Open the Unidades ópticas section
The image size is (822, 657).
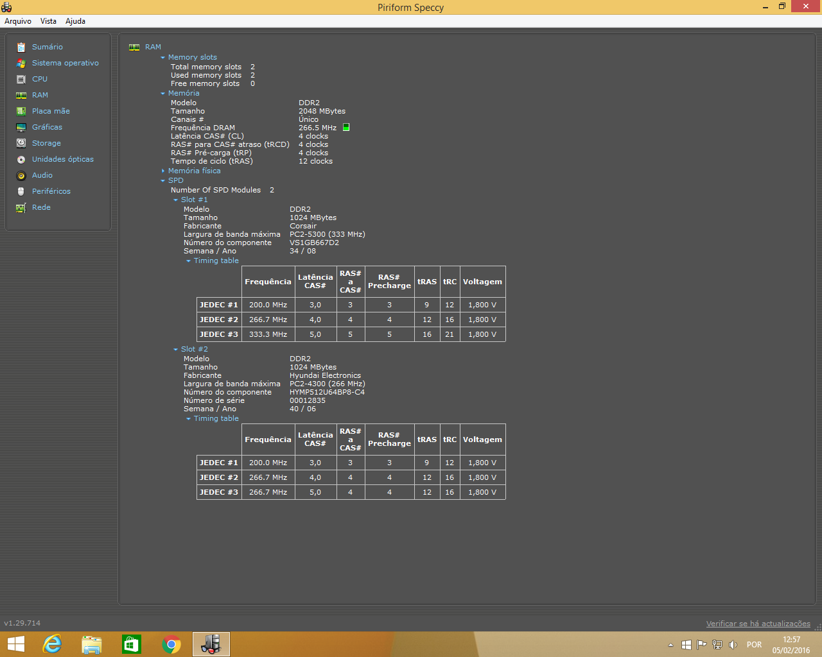(63, 159)
